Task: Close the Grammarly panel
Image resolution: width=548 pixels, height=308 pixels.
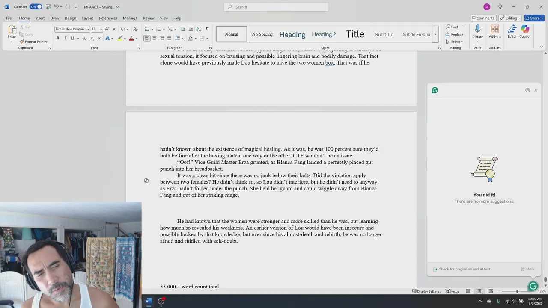Action: (536, 90)
